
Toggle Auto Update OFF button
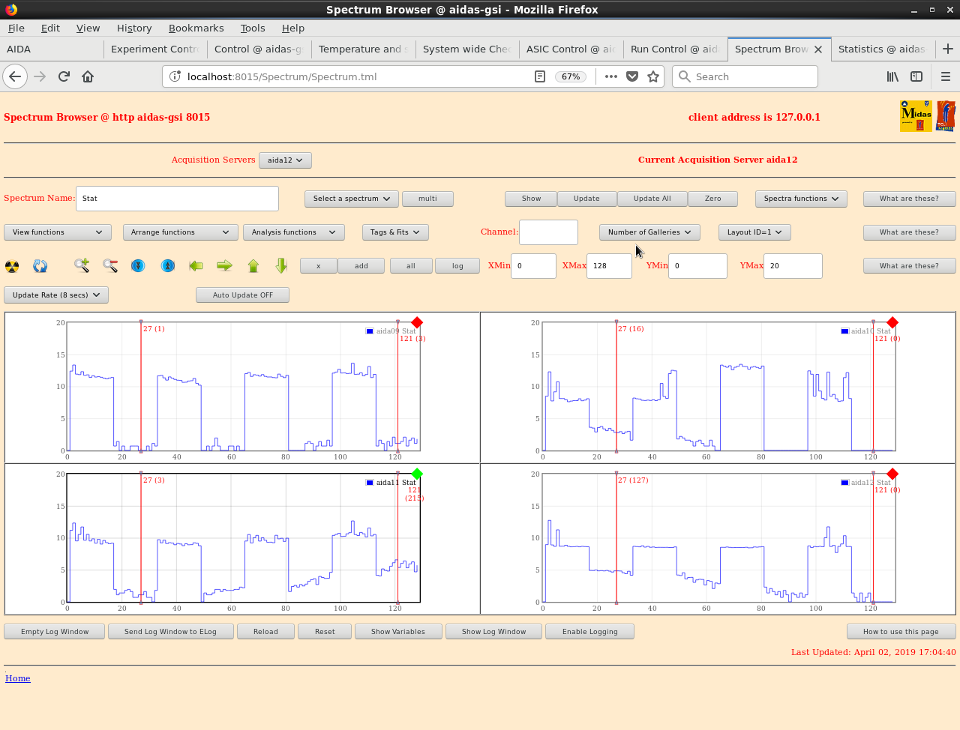(x=242, y=295)
